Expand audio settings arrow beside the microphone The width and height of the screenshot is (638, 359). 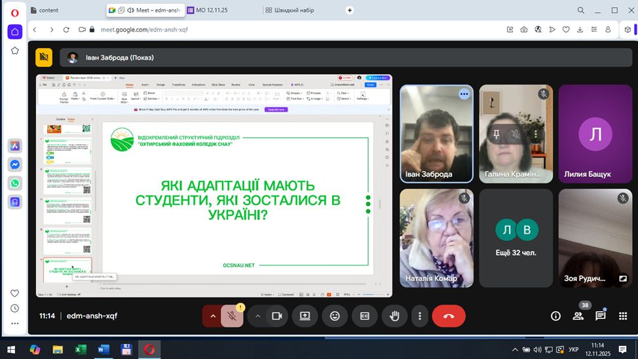click(x=212, y=316)
